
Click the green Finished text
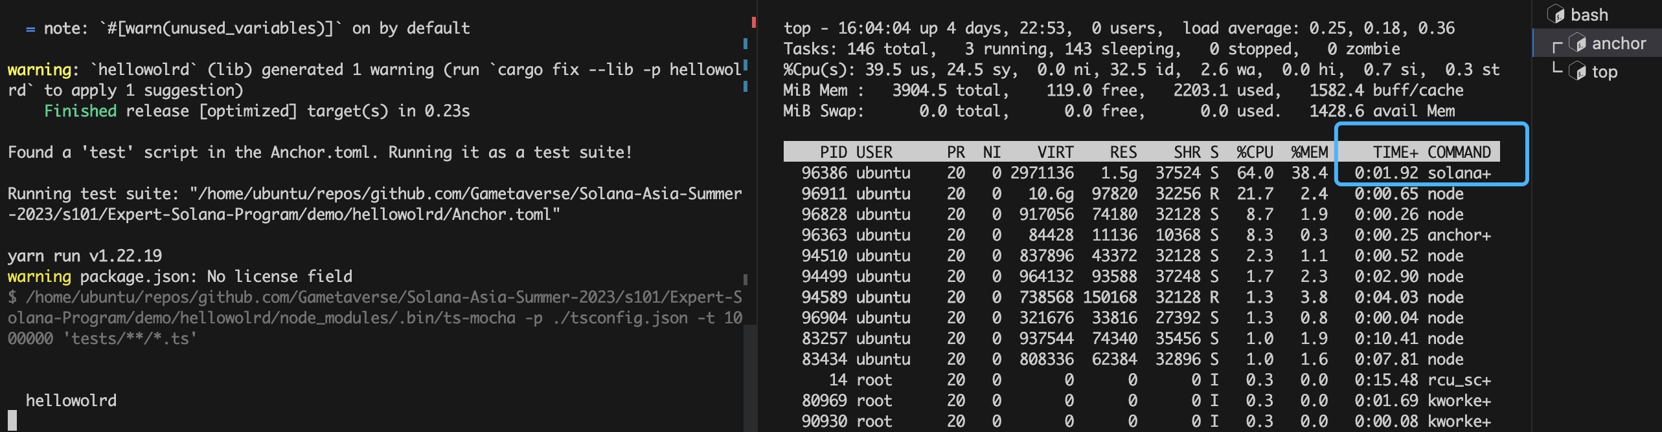click(x=80, y=111)
